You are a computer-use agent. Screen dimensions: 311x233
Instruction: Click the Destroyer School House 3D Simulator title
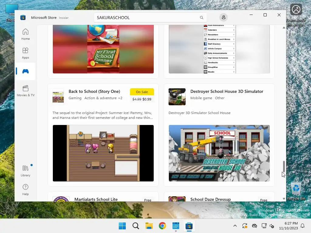(227, 91)
